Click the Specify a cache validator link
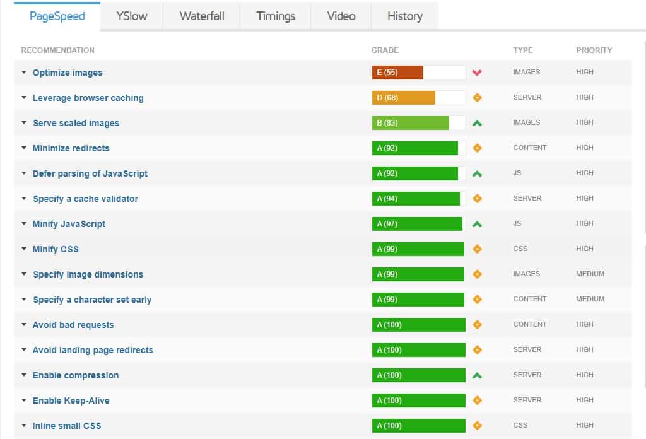 (85, 199)
